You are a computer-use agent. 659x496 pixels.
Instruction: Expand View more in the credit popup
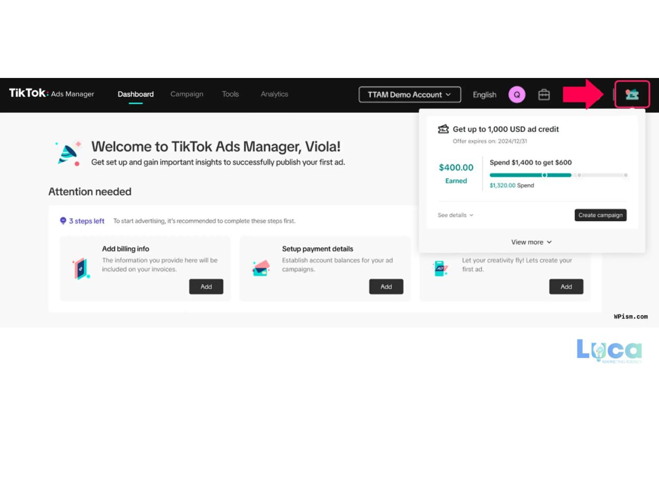point(531,242)
